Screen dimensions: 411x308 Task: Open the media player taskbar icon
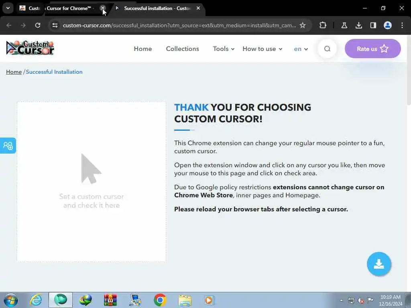point(210,300)
